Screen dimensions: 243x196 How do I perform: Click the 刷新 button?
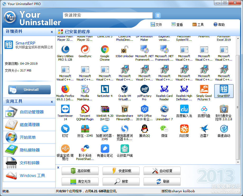(162, 181)
